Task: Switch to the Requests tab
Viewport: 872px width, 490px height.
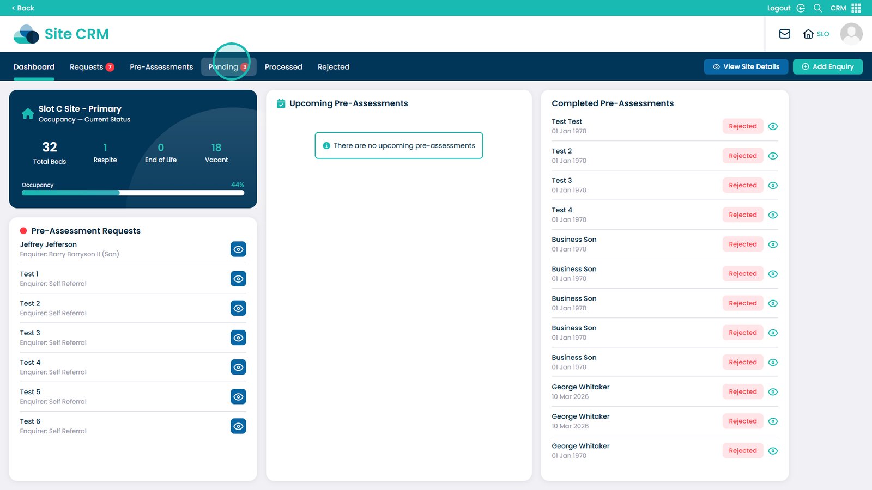Action: click(x=91, y=67)
